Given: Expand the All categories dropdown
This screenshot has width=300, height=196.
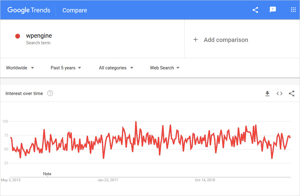Looking at the screenshot, I should [x=116, y=68].
